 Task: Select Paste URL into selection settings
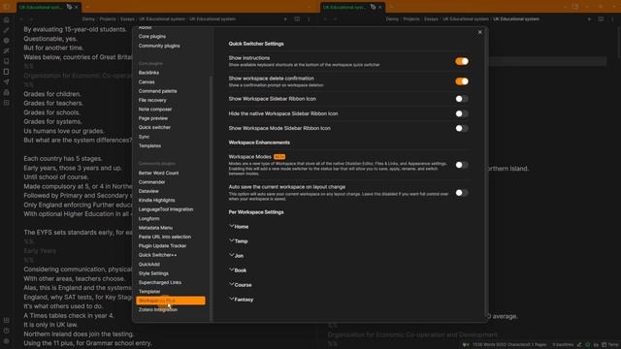click(165, 237)
